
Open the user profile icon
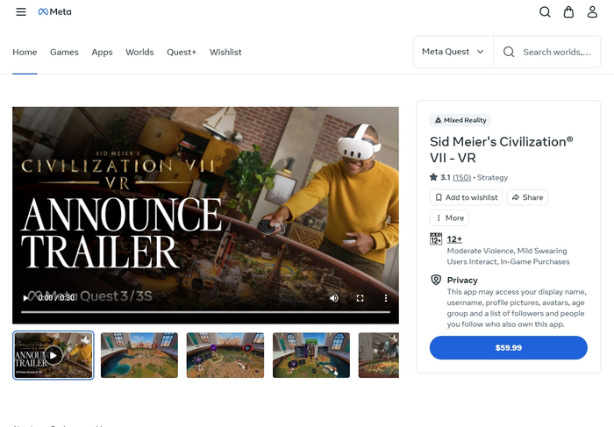(592, 12)
